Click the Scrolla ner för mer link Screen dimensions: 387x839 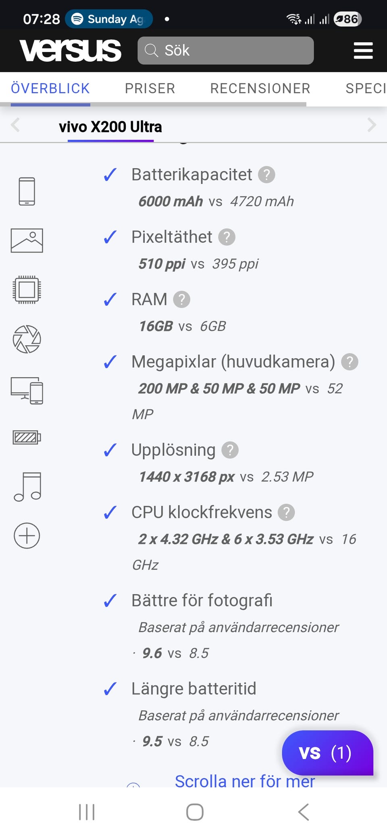[244, 781]
